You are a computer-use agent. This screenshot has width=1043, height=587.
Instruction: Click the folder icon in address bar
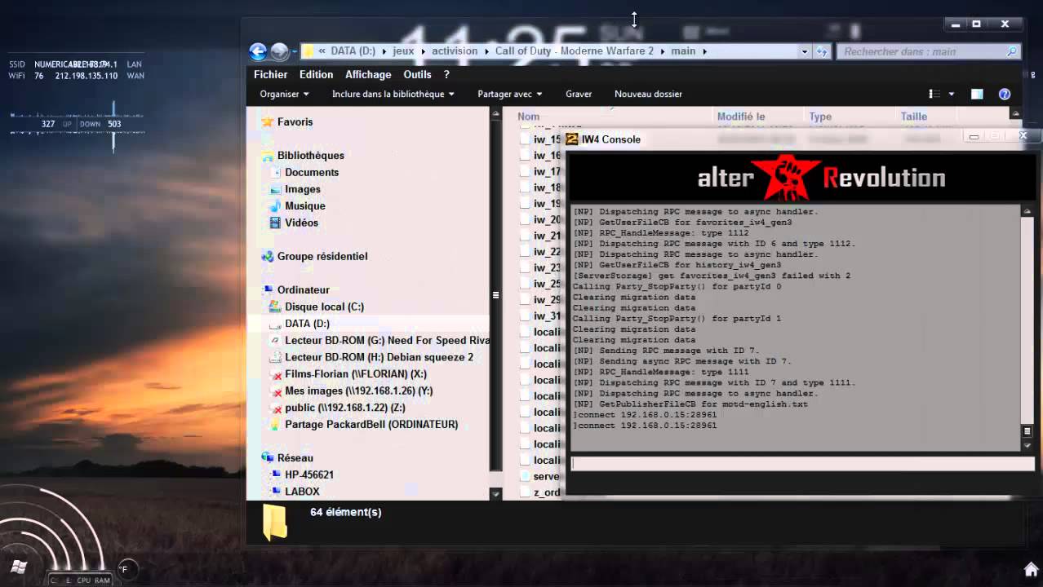pyautogui.click(x=308, y=51)
